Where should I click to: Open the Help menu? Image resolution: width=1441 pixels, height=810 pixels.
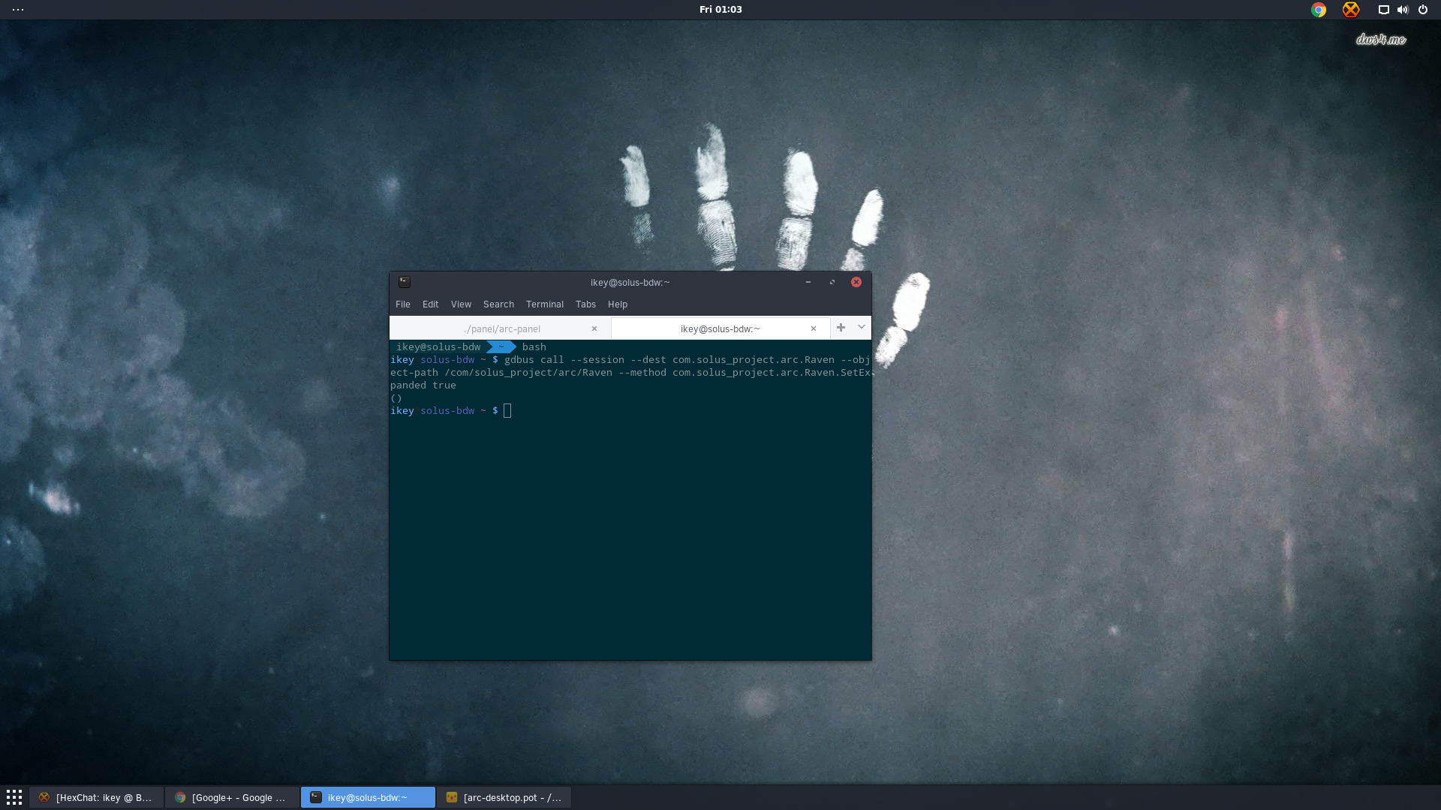point(618,304)
